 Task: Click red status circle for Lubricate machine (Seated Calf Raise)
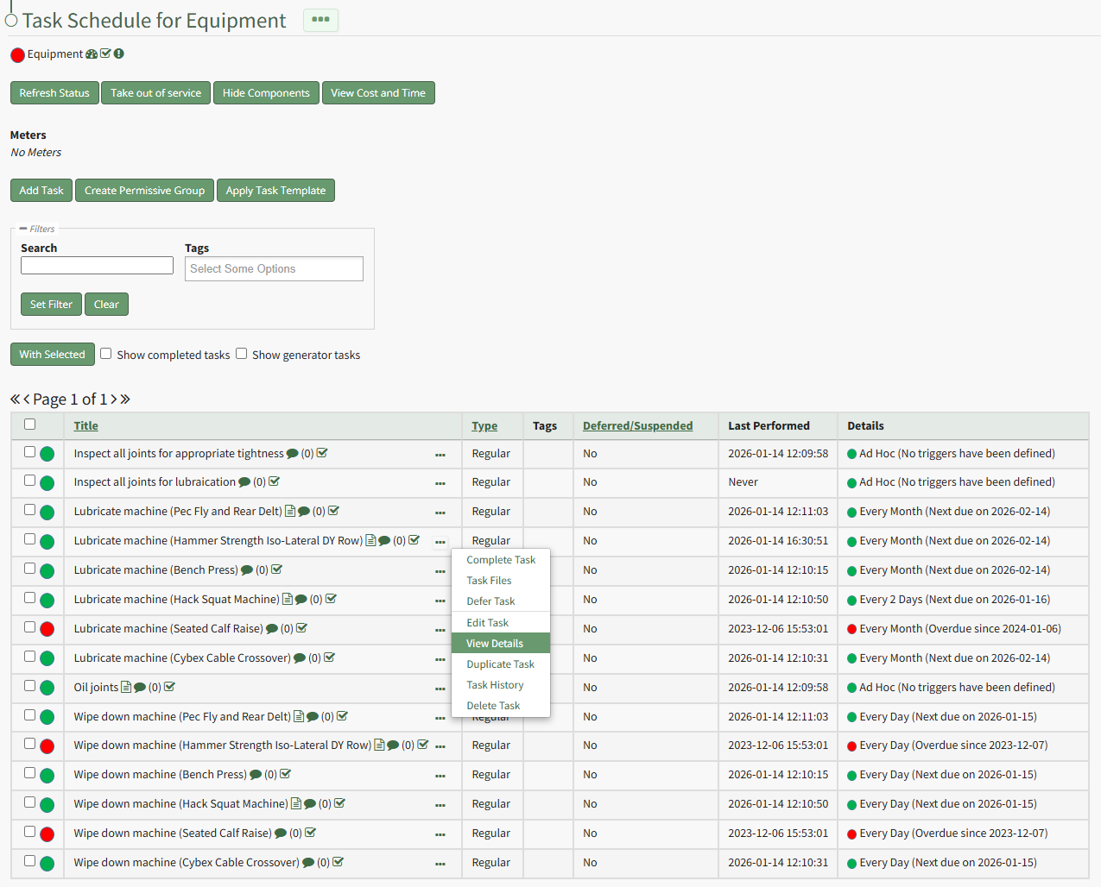47,629
